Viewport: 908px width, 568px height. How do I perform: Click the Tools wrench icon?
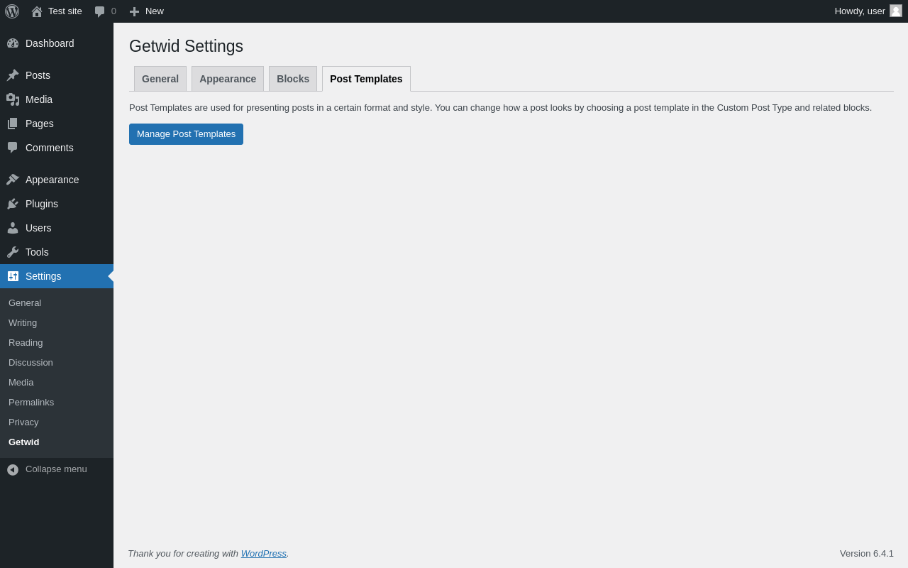[13, 252]
